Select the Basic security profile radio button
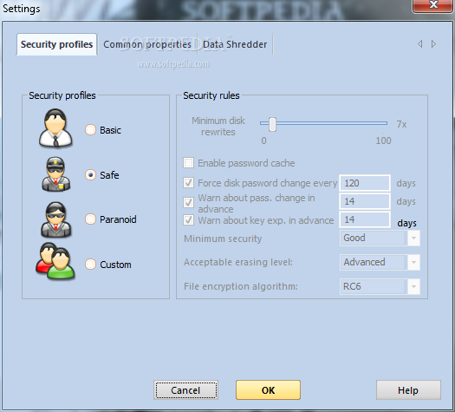The image size is (455, 412). point(90,130)
